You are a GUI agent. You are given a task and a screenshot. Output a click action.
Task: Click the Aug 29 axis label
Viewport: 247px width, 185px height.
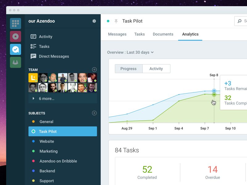click(127, 128)
